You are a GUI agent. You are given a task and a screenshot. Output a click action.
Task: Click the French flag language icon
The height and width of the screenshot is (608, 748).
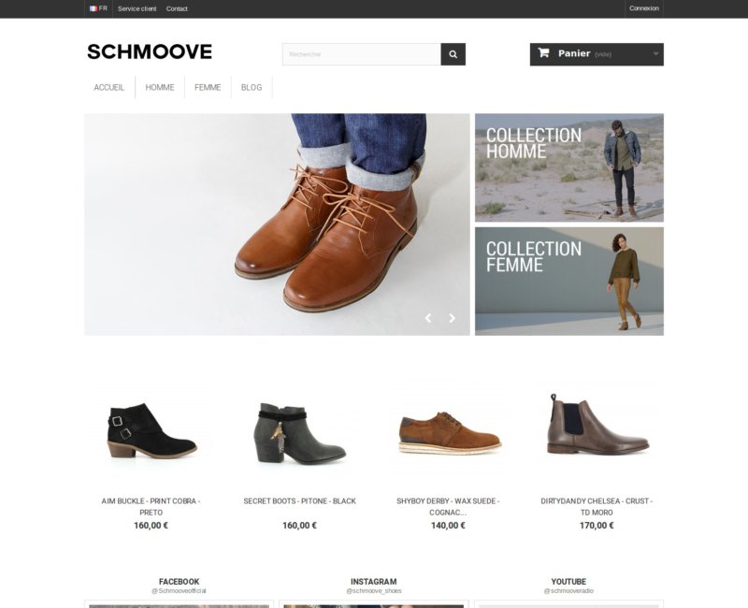[93, 8]
